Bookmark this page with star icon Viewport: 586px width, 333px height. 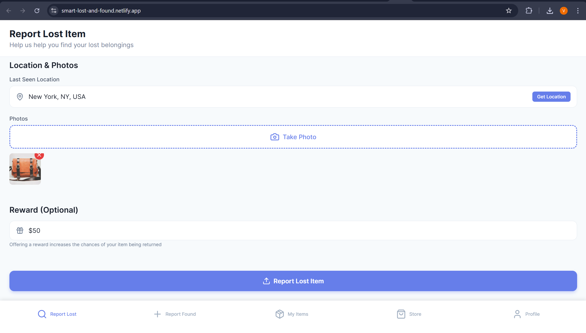pyautogui.click(x=509, y=11)
